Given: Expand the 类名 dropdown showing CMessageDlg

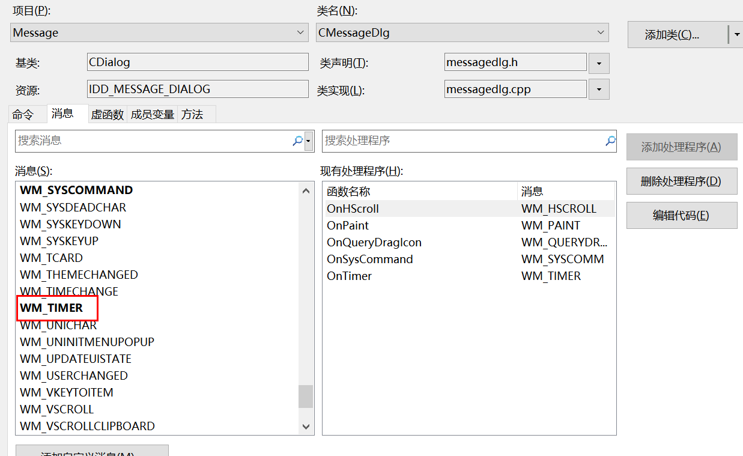Looking at the screenshot, I should 600,32.
